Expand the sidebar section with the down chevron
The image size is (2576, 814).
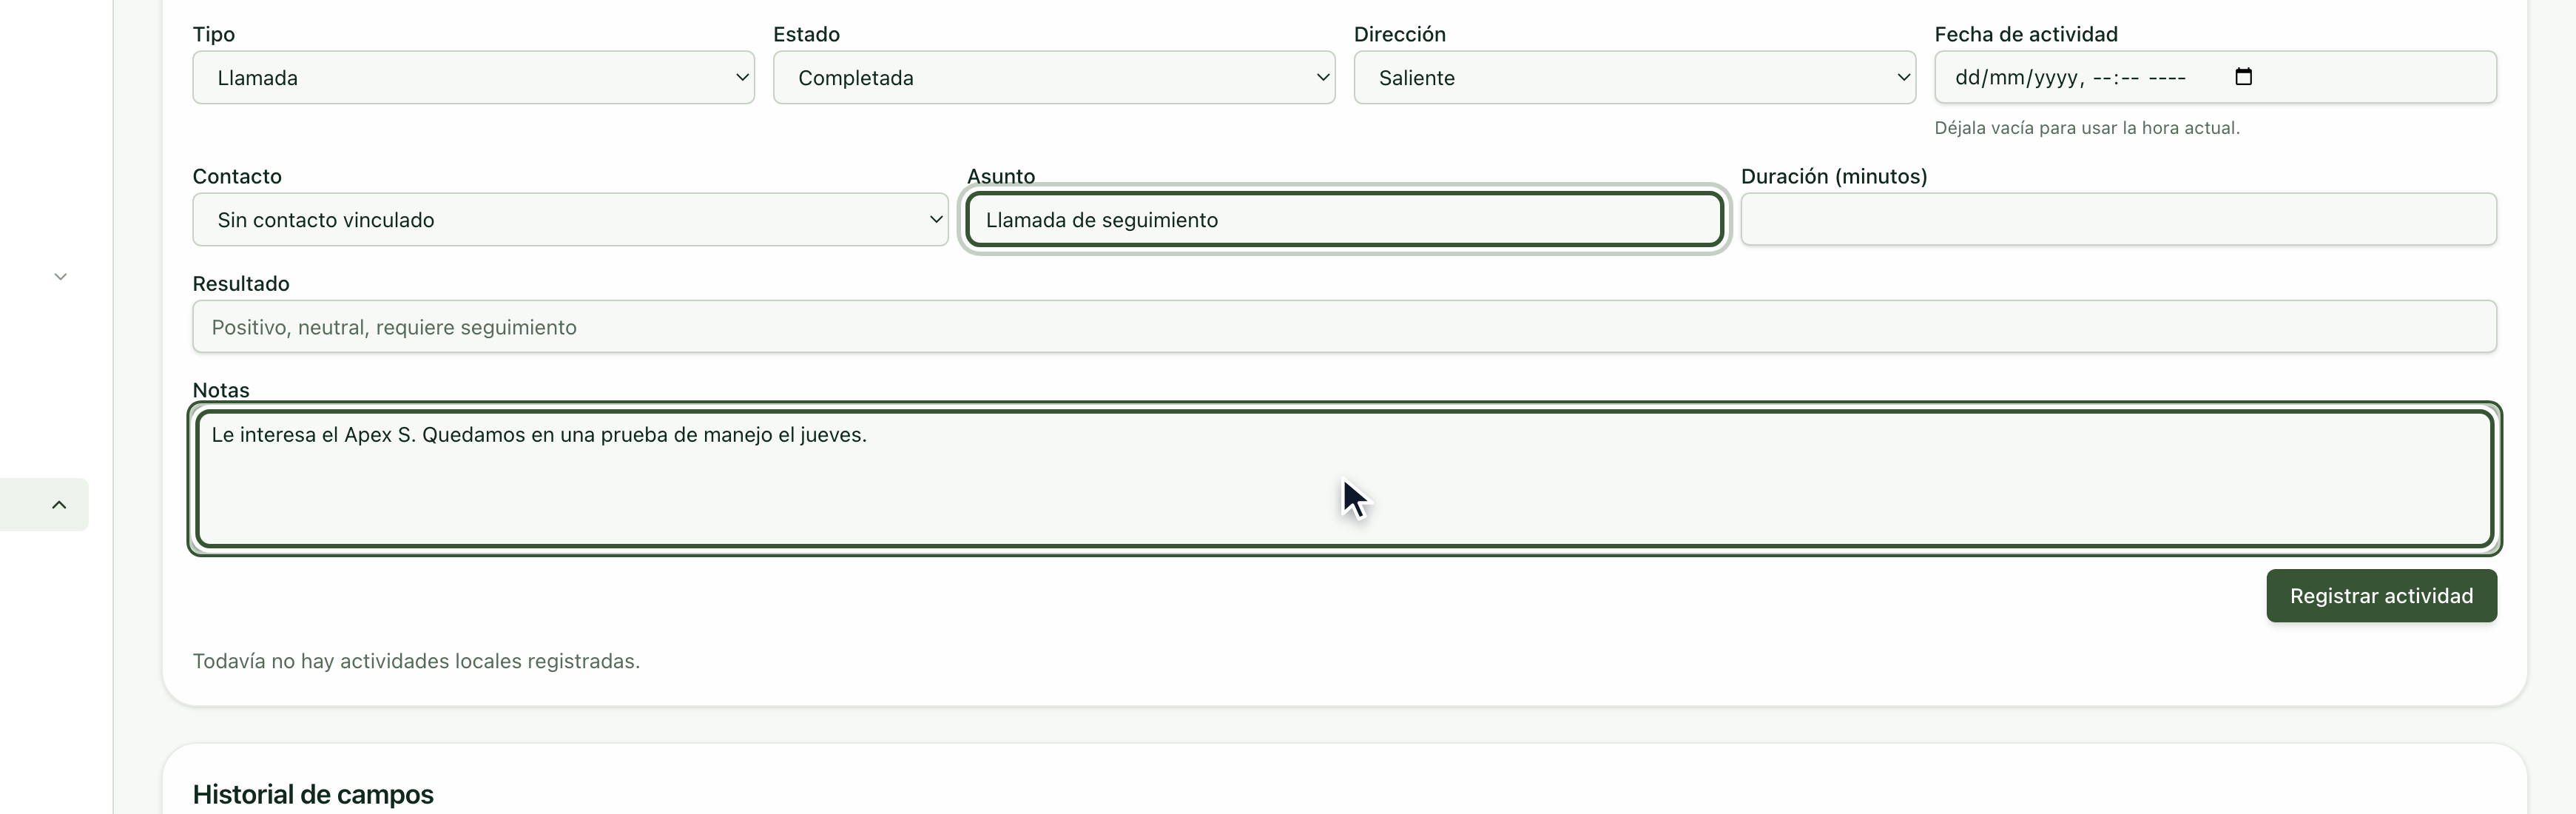click(60, 276)
